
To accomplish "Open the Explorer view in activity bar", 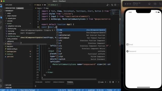I will pos(1,6).
